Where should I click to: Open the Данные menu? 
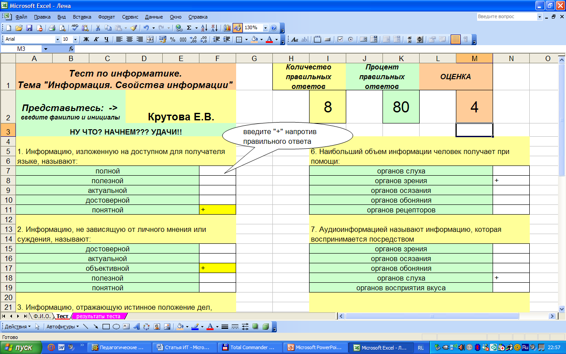[154, 17]
